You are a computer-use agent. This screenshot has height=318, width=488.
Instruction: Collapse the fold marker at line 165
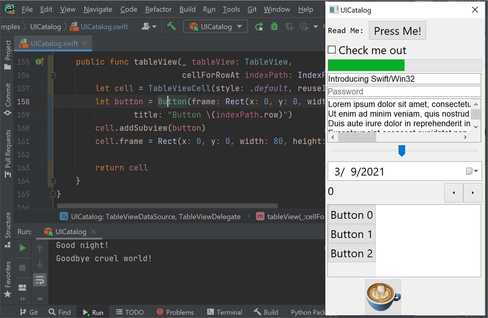pos(53,194)
